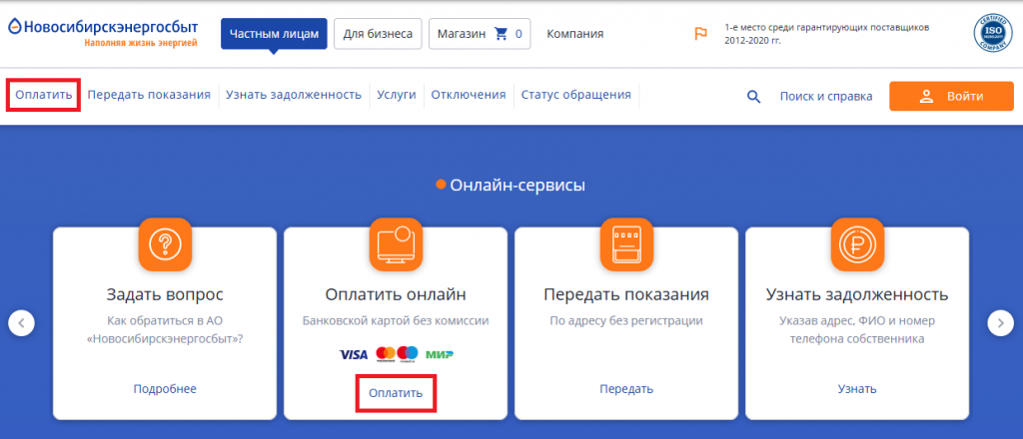Image resolution: width=1023 pixels, height=439 pixels.
Task: Go to previous services carousel slide
Action: click(21, 322)
